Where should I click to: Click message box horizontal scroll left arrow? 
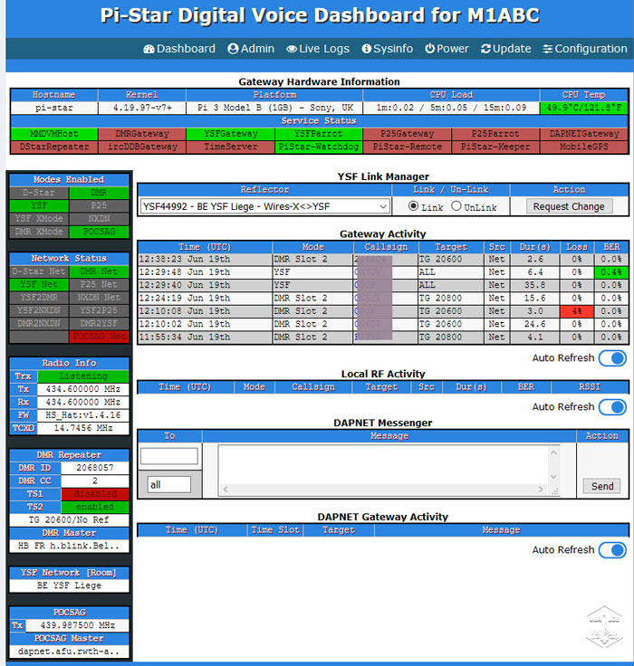coord(226,490)
